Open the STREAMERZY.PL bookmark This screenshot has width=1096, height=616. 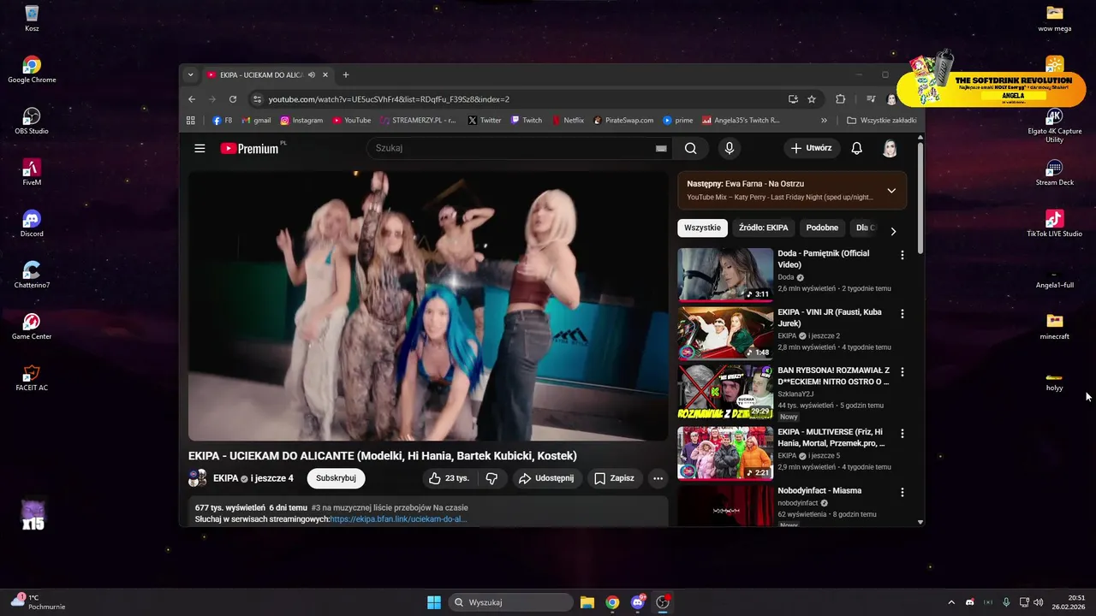[419, 121]
